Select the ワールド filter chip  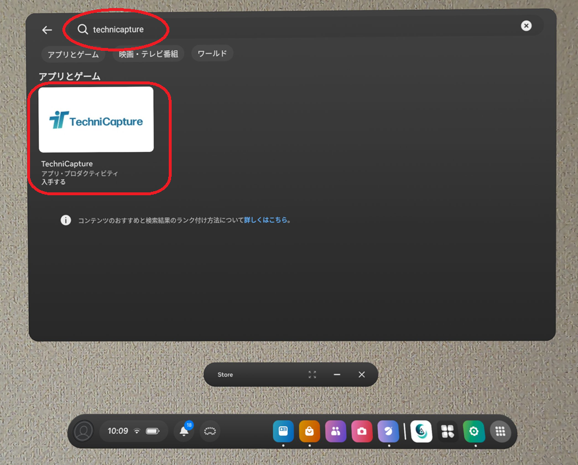click(212, 53)
